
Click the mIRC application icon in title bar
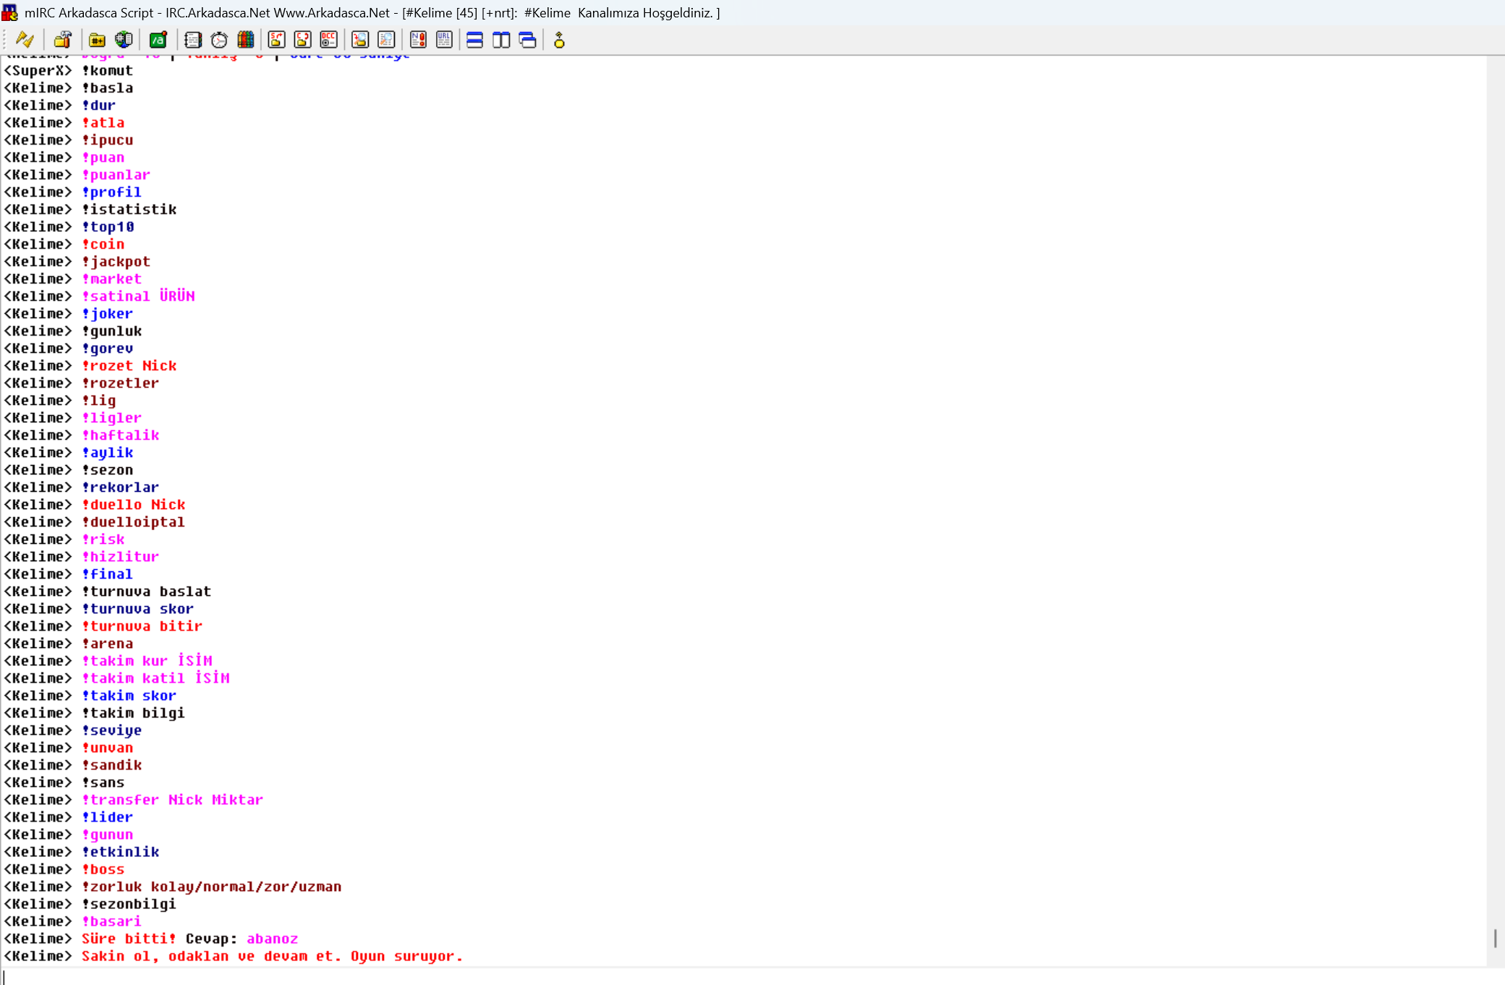[9, 12]
